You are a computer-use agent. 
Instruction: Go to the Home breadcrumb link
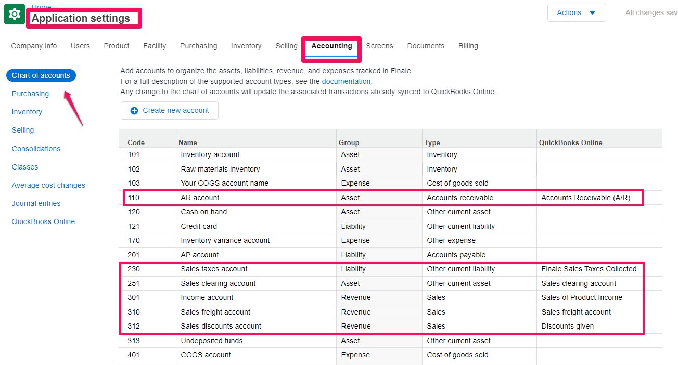[x=42, y=6]
